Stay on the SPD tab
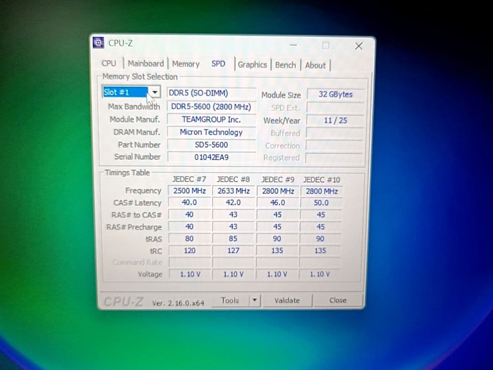 (218, 64)
